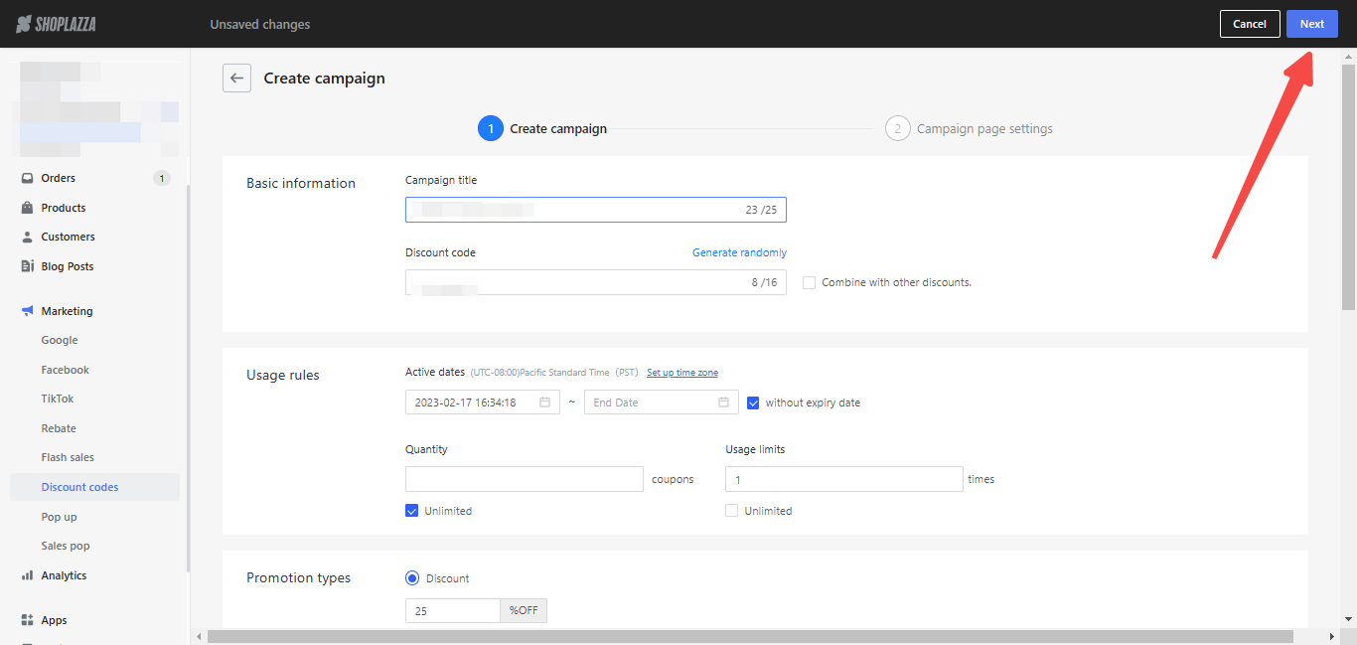This screenshot has width=1357, height=645.
Task: Click Generate randomly link
Action: pyautogui.click(x=739, y=252)
